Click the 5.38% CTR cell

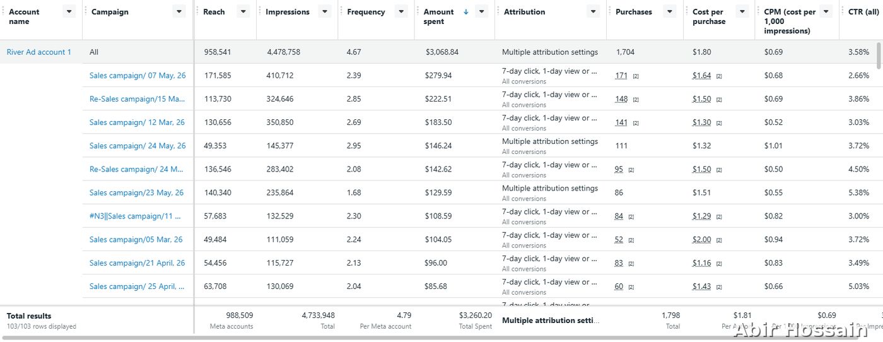coord(858,192)
